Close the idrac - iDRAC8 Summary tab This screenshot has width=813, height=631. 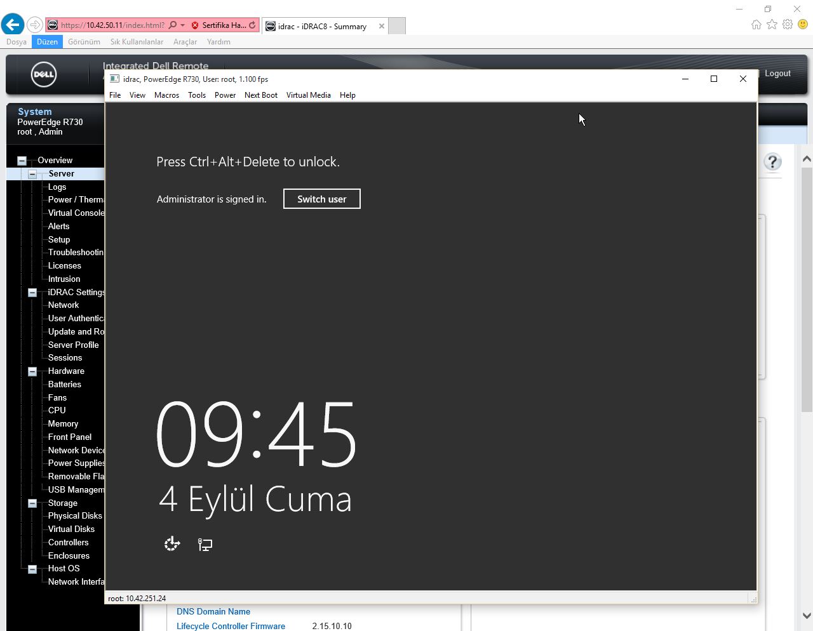(381, 26)
